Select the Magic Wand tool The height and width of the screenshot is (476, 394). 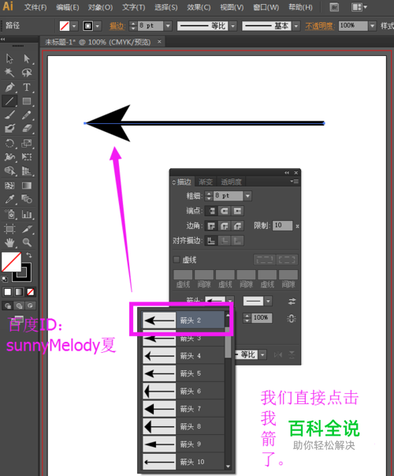coord(9,73)
